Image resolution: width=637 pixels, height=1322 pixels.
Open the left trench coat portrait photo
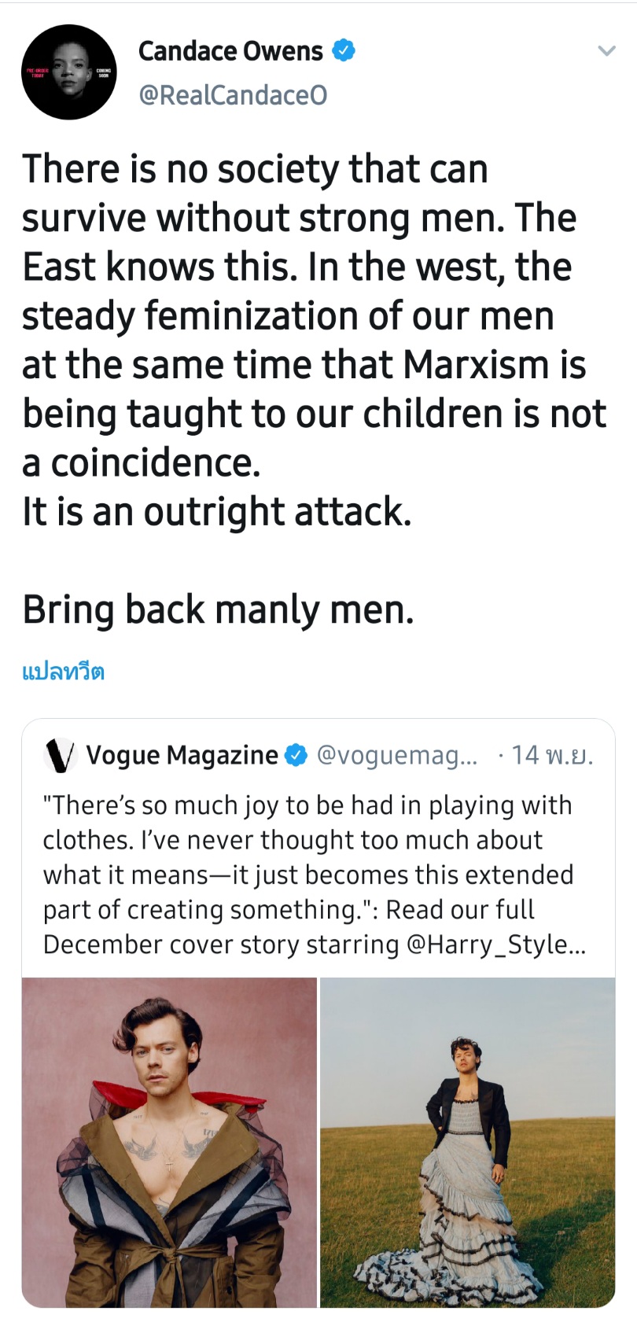click(x=169, y=1142)
